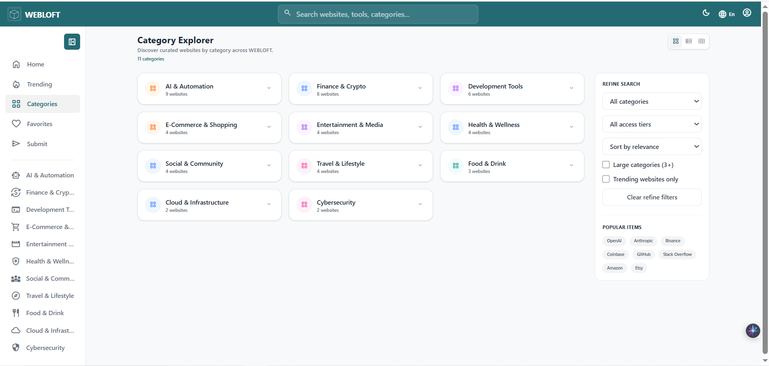Select the Submit option in the sidebar
Screen dimensions: 769x366
(x=38, y=144)
